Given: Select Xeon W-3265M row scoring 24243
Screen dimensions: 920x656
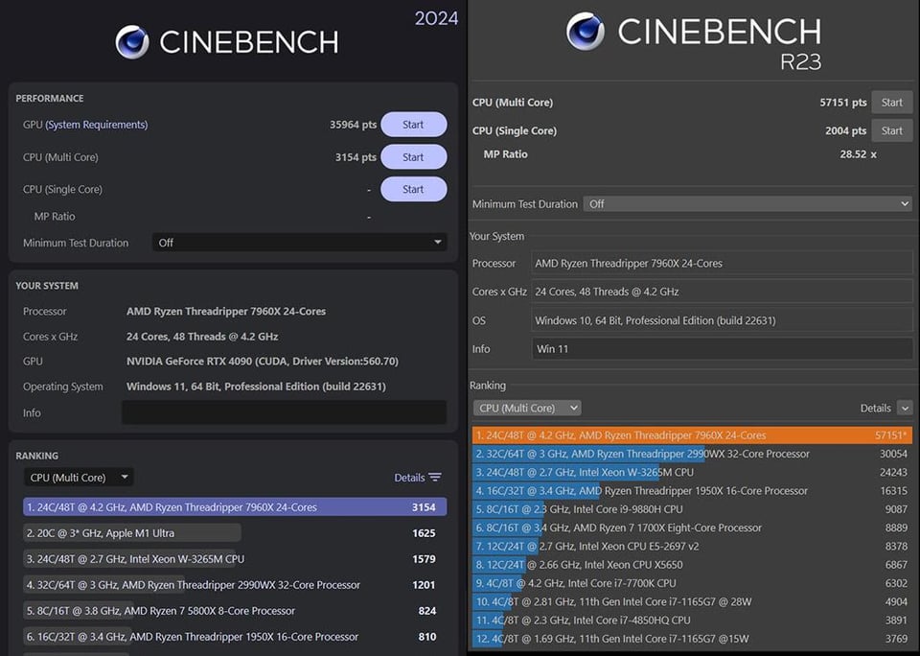Looking at the screenshot, I should 692,472.
